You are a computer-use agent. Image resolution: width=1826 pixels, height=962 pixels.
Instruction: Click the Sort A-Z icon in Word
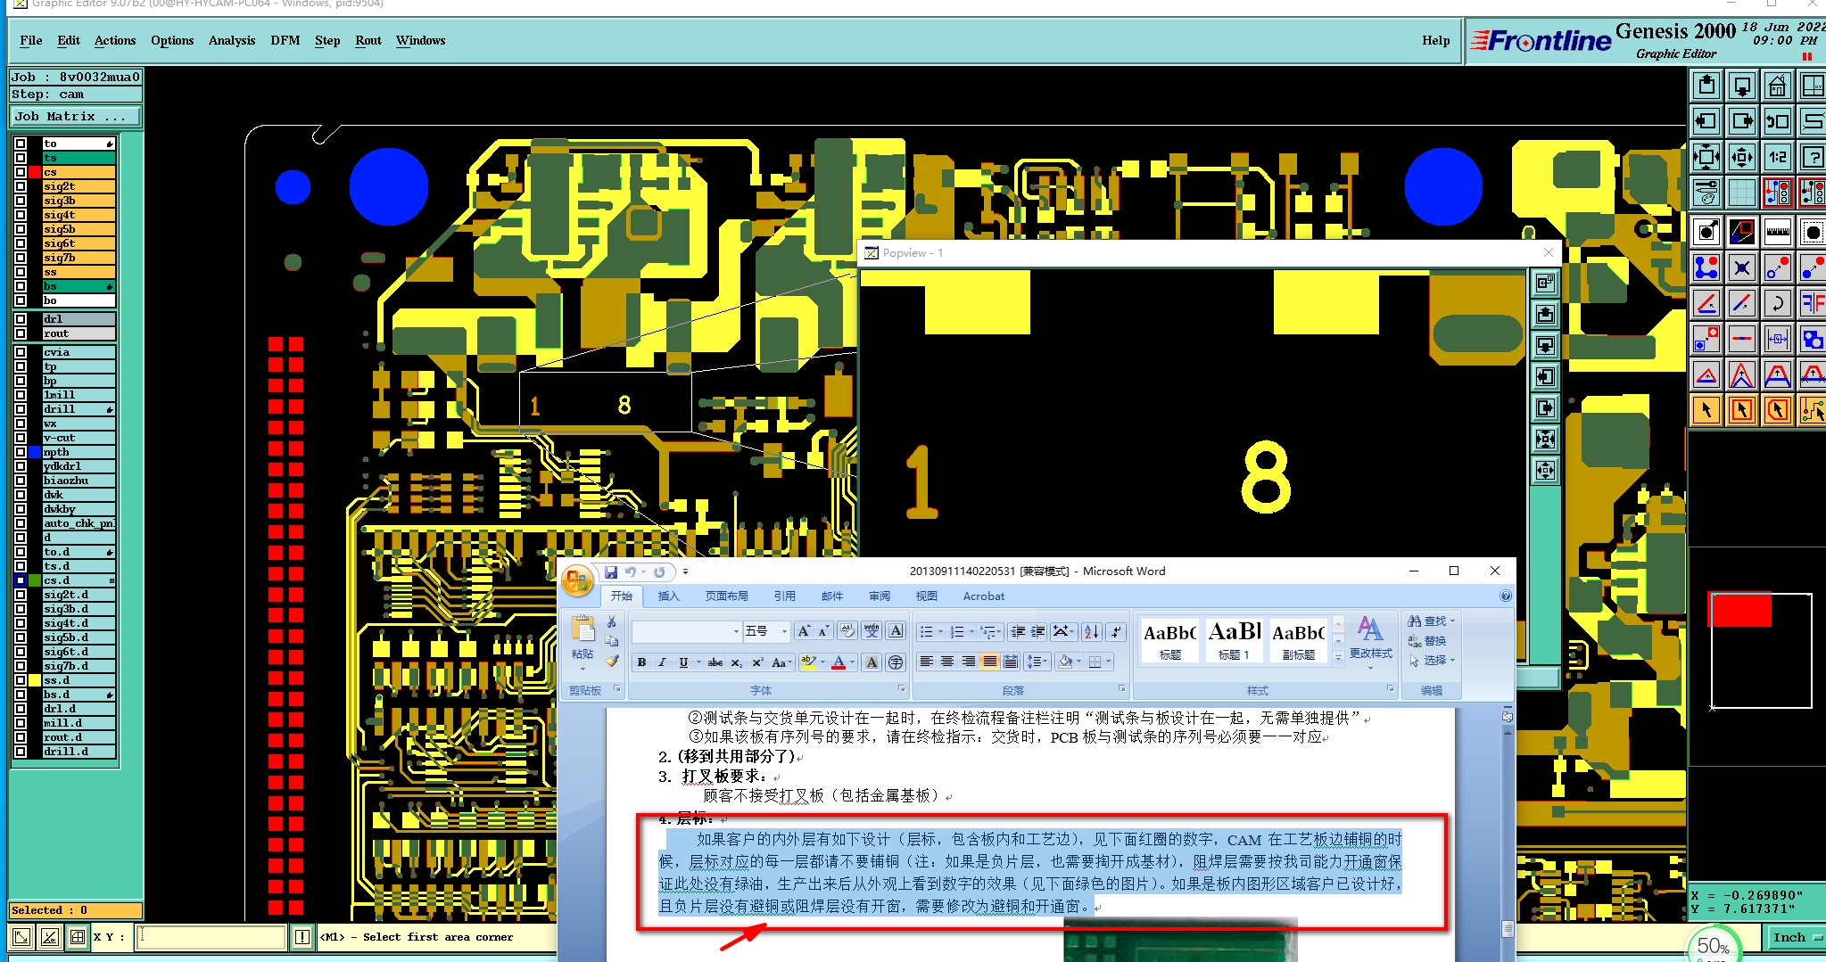1092,632
